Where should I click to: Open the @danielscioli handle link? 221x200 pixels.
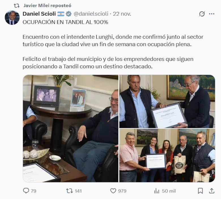pyautogui.click(x=91, y=14)
